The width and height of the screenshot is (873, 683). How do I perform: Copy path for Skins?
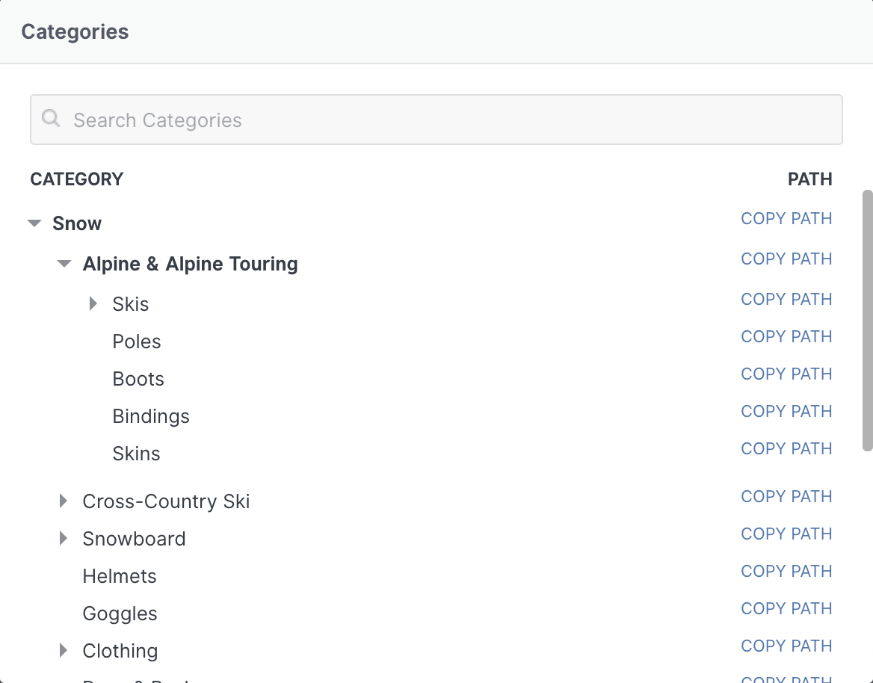click(x=786, y=449)
